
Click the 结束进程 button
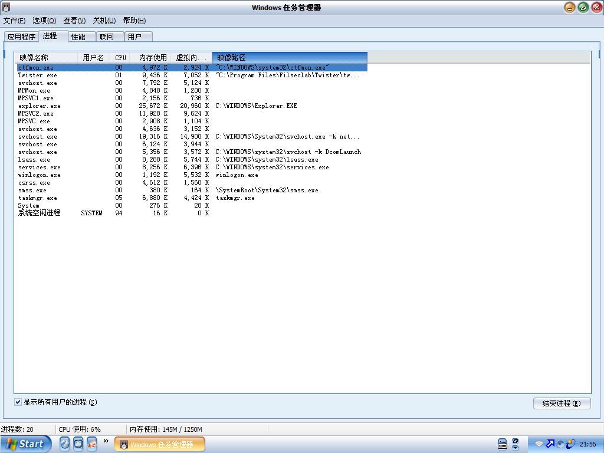pos(562,403)
